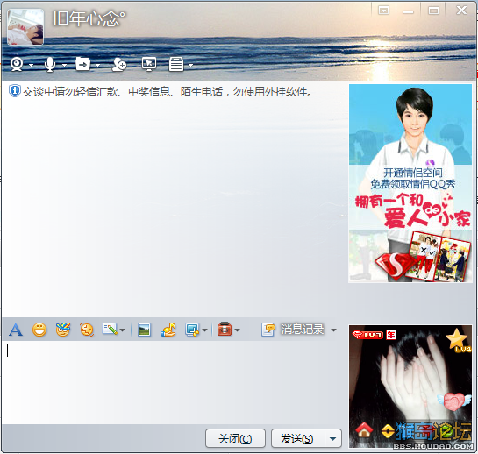Click the contact name 旧年心念
The height and width of the screenshot is (454, 478).
[89, 19]
